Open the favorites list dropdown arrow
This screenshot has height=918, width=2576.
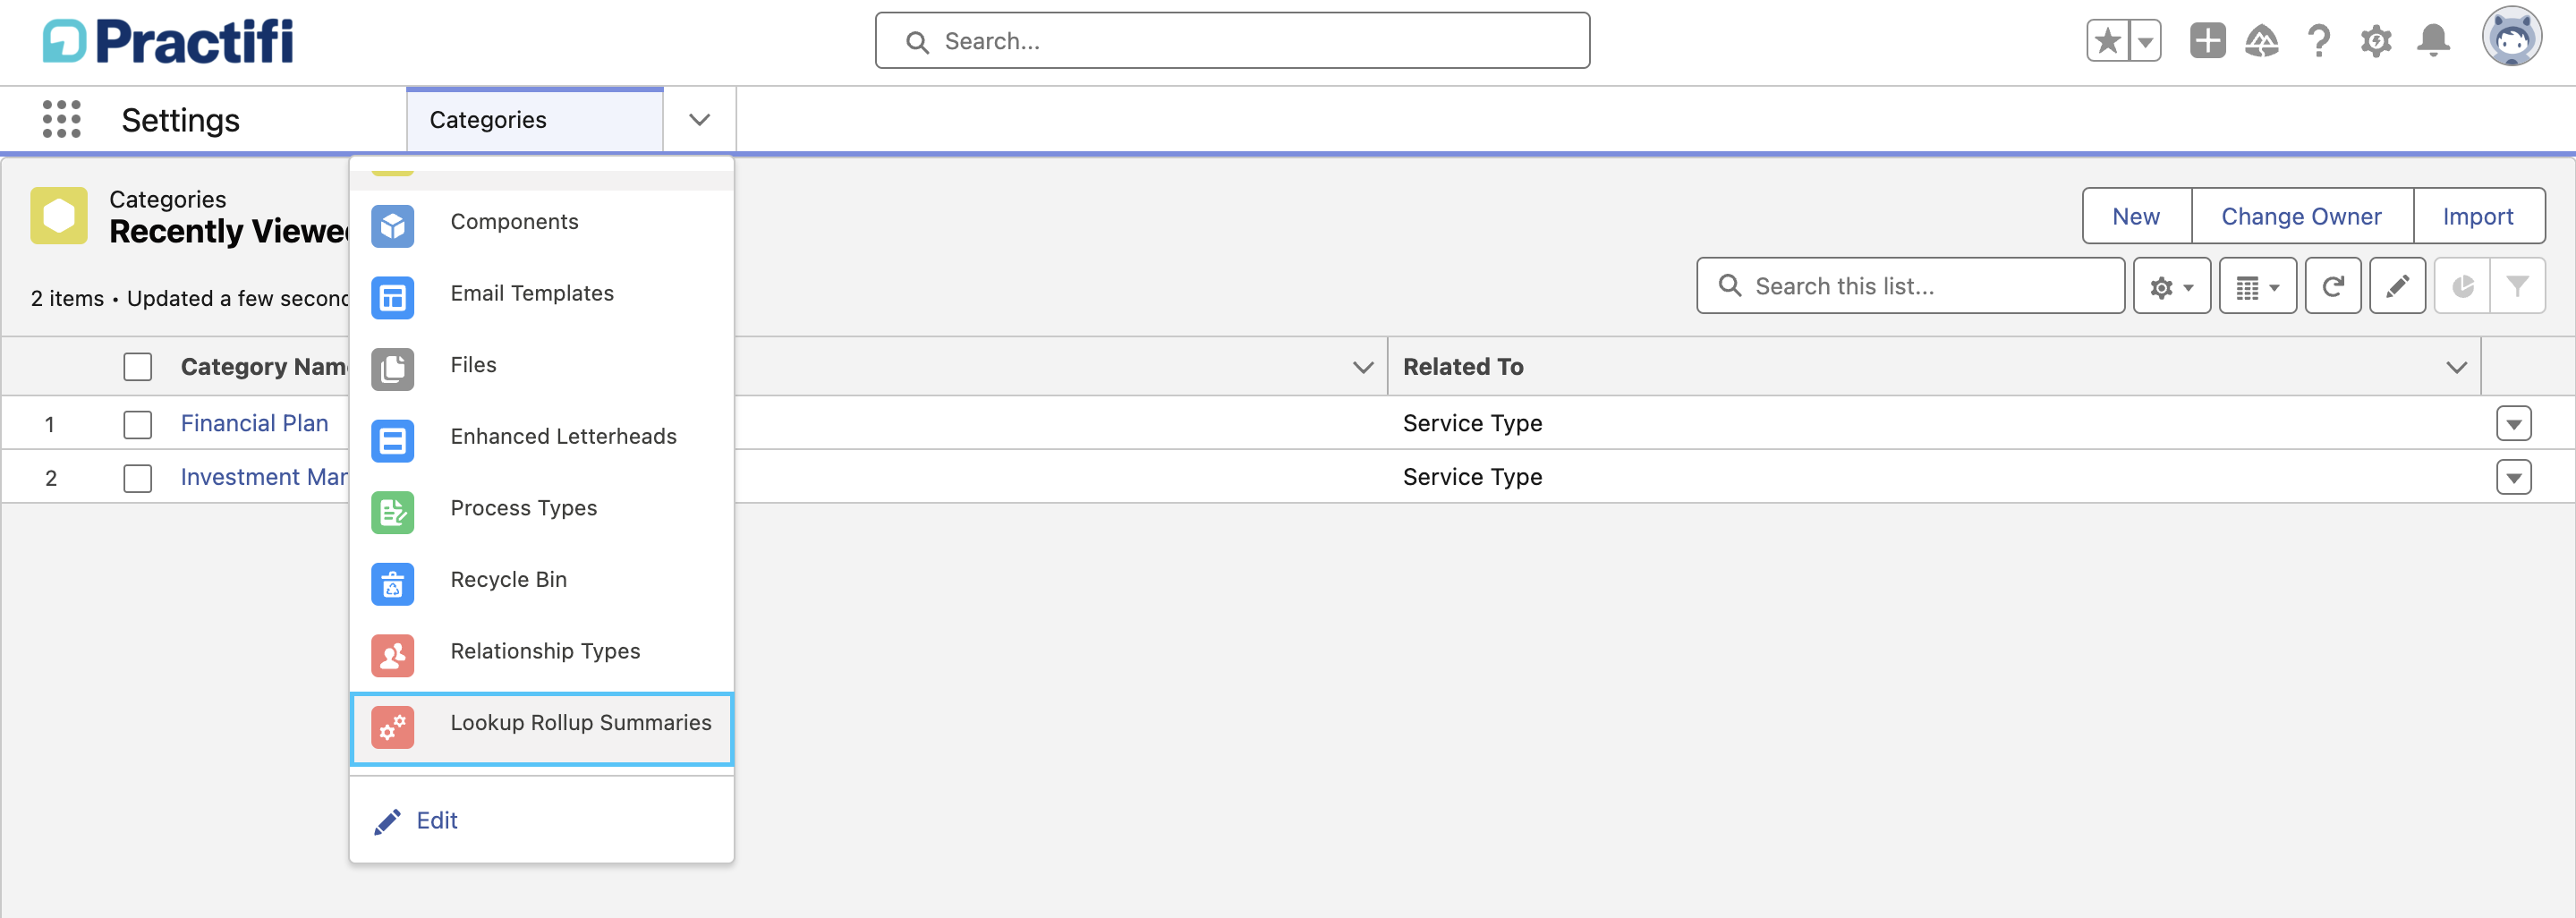coord(2145,41)
